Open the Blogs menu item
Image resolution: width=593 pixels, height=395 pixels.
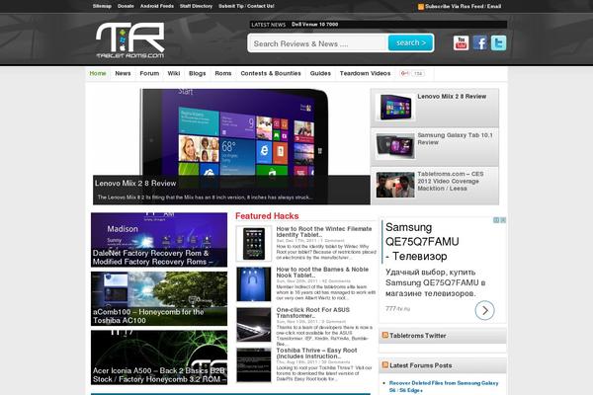point(197,73)
